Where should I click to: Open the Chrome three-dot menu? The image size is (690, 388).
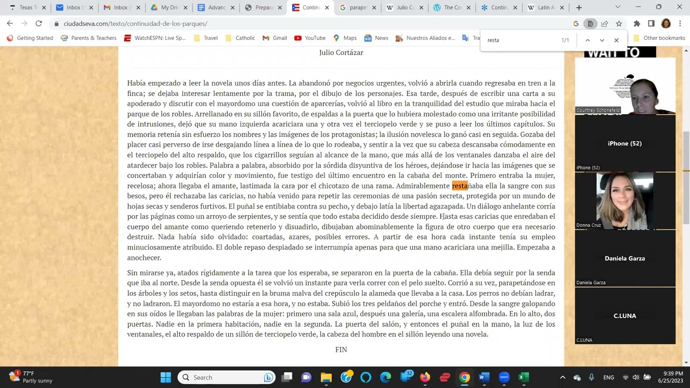[680, 24]
